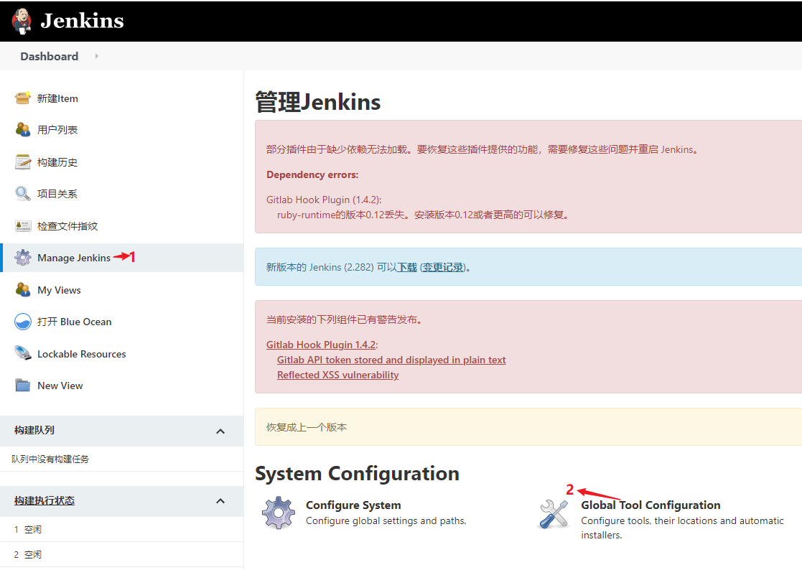Click the My Views people icon
Screen dimensions: 802x570
(x=22, y=289)
